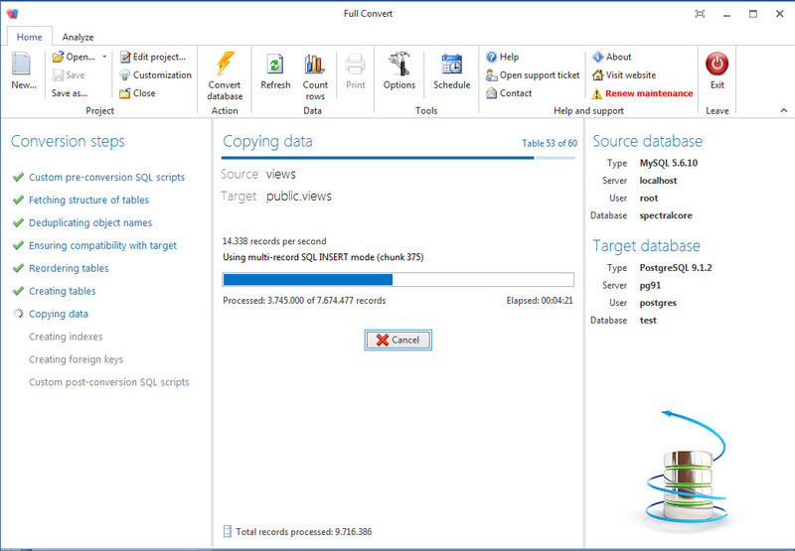
Task: Click Renew maintenance warning link
Action: pyautogui.click(x=642, y=93)
